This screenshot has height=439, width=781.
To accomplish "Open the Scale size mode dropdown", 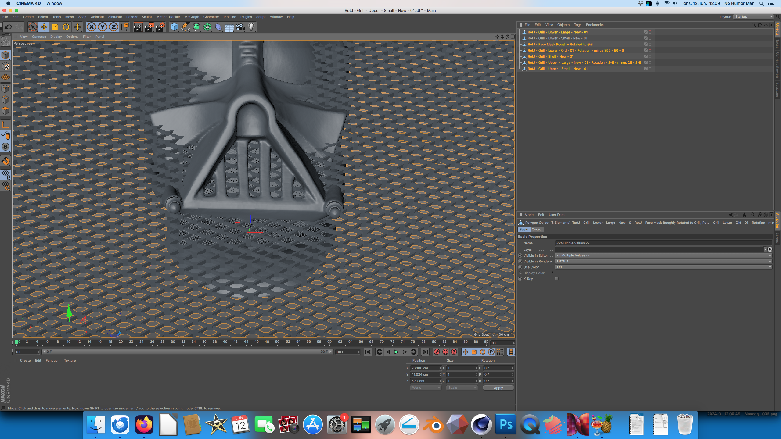I will [x=462, y=388].
